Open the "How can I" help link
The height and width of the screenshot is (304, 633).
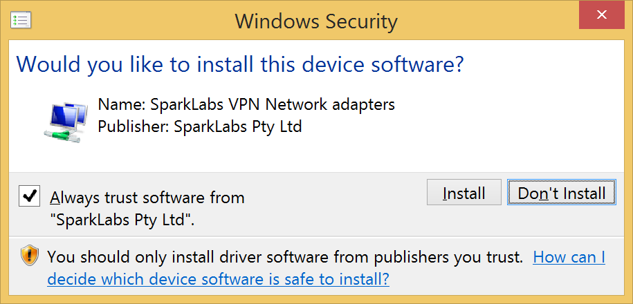[569, 257]
